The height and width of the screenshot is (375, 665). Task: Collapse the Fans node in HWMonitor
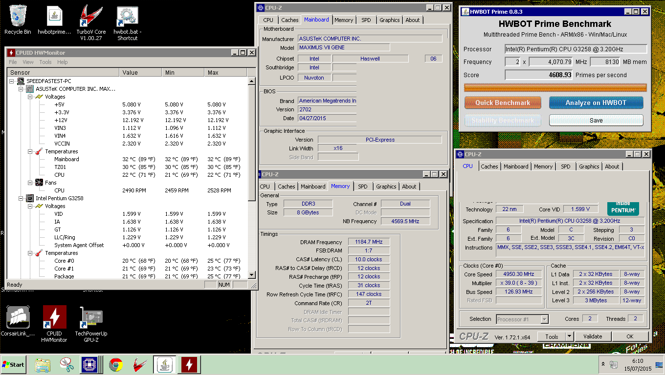[30, 183]
